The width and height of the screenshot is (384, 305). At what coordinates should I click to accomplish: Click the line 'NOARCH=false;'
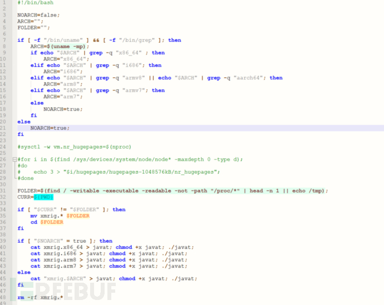coord(38,15)
